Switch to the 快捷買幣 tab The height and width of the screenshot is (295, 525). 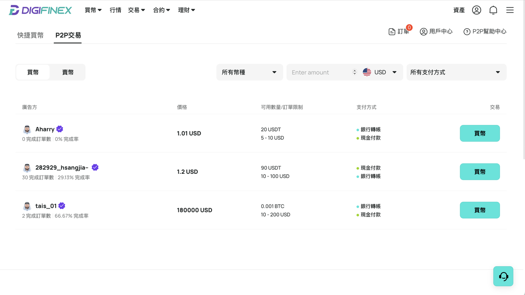click(30, 35)
